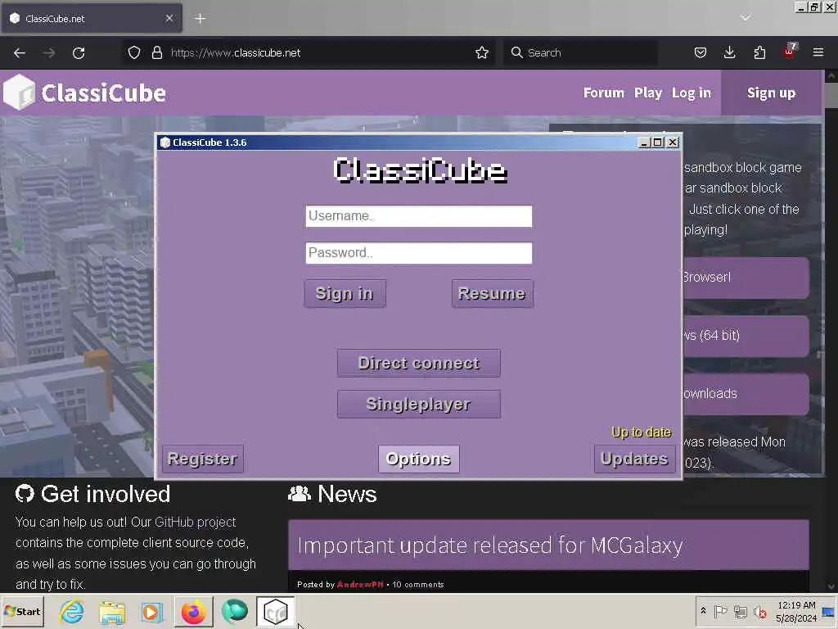This screenshot has height=629, width=838.
Task: Click the Sign in button
Action: click(x=345, y=294)
